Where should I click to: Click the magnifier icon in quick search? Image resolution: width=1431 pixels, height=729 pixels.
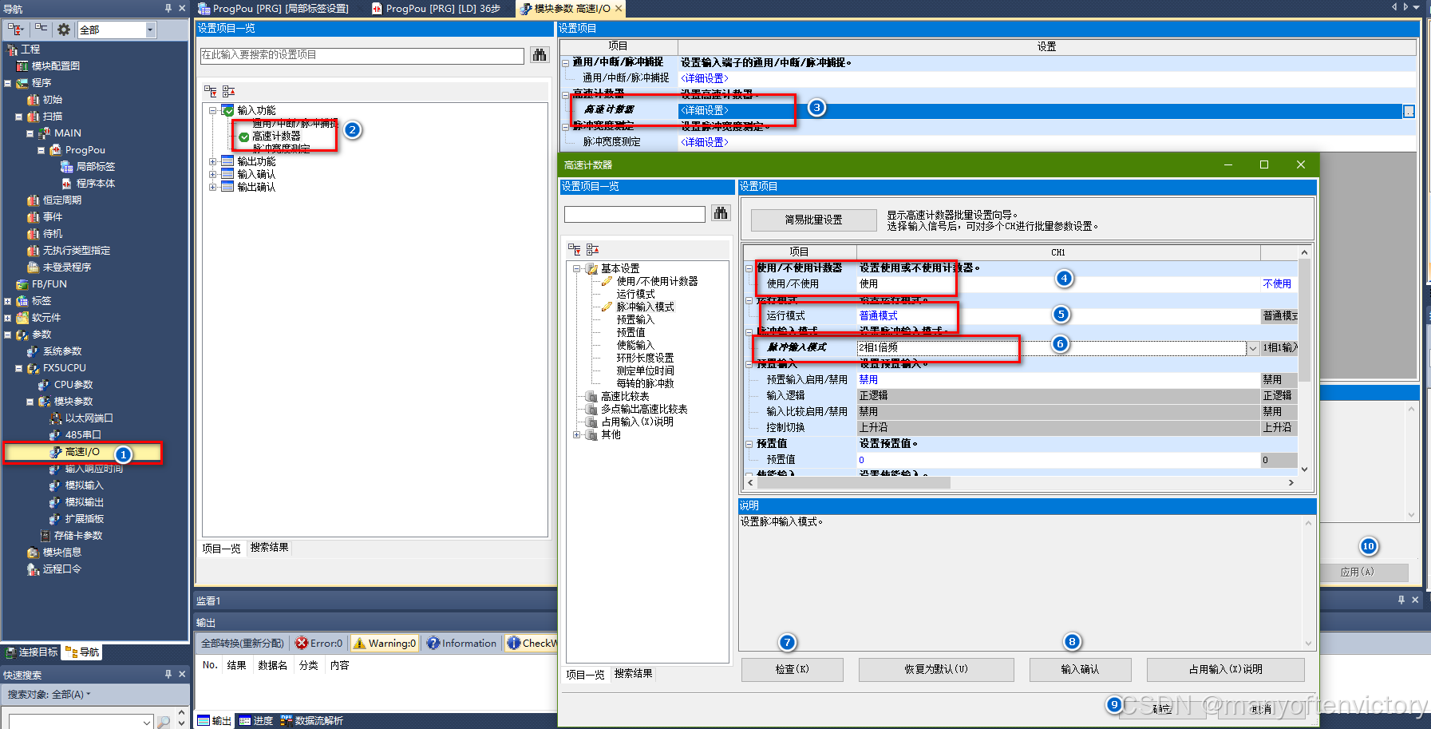[x=164, y=722]
